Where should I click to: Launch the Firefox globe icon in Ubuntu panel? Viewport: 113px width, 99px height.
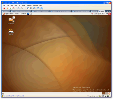(28, 14)
